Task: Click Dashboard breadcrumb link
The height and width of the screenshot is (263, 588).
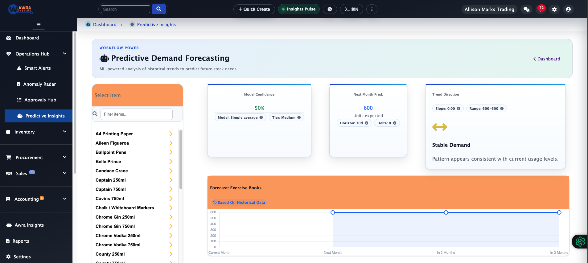Action: tap(105, 25)
